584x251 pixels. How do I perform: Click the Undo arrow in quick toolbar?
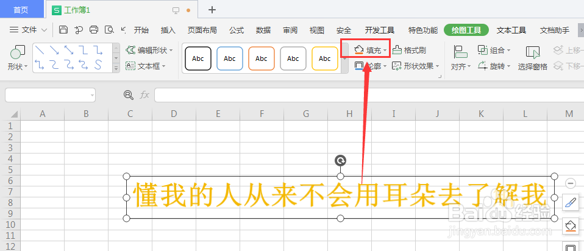[x=124, y=29]
